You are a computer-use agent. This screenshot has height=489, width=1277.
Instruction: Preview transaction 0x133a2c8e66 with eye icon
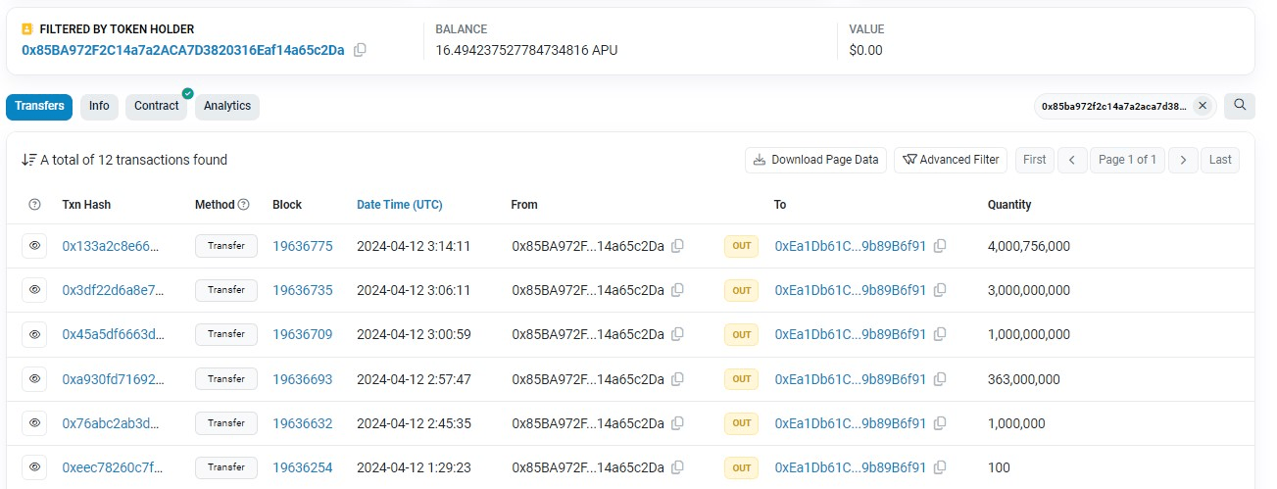point(34,246)
